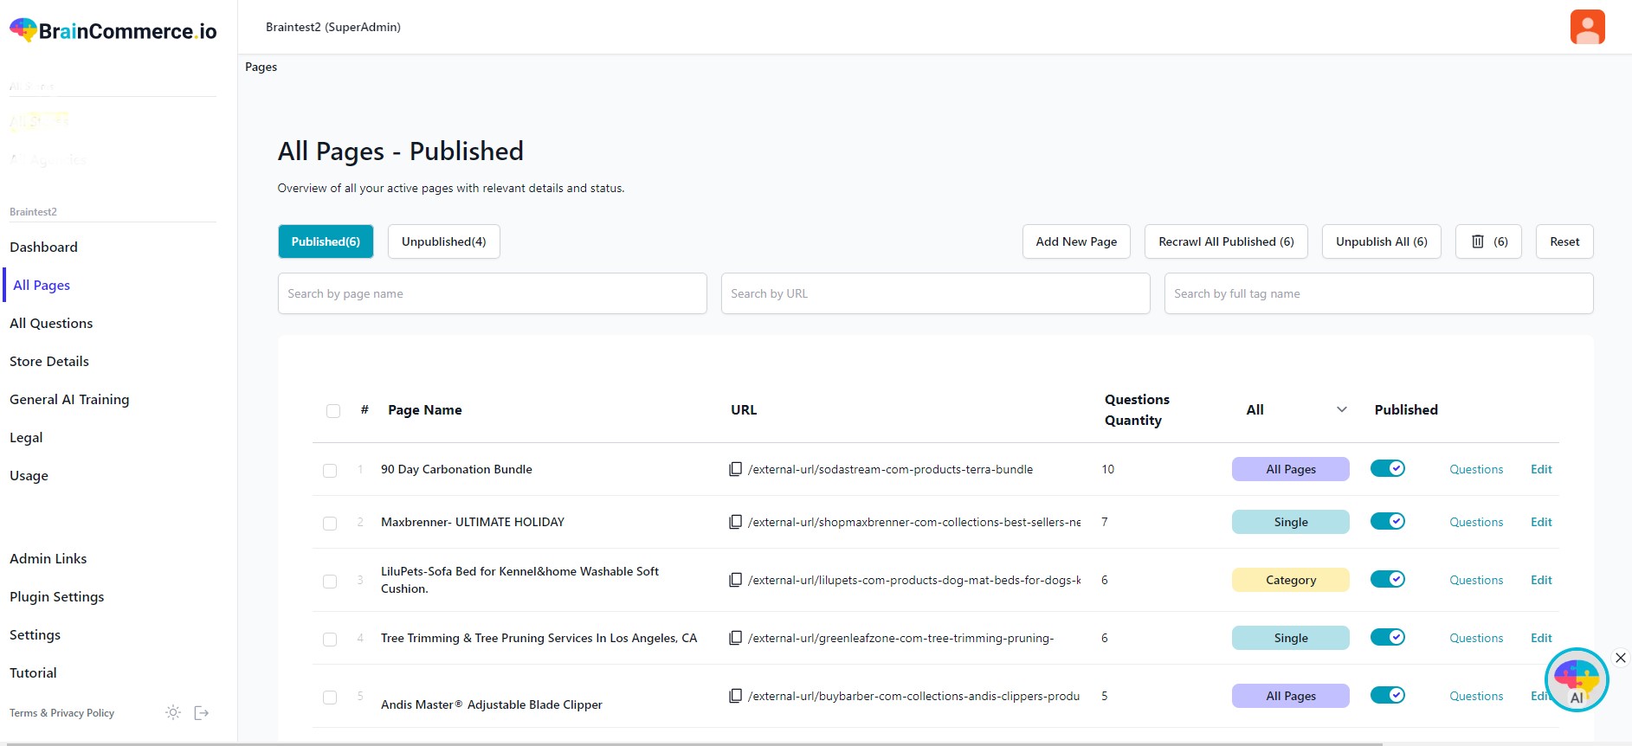Edit the Maxbrenner ULTIMATE HOLIDAY page

click(1541, 522)
